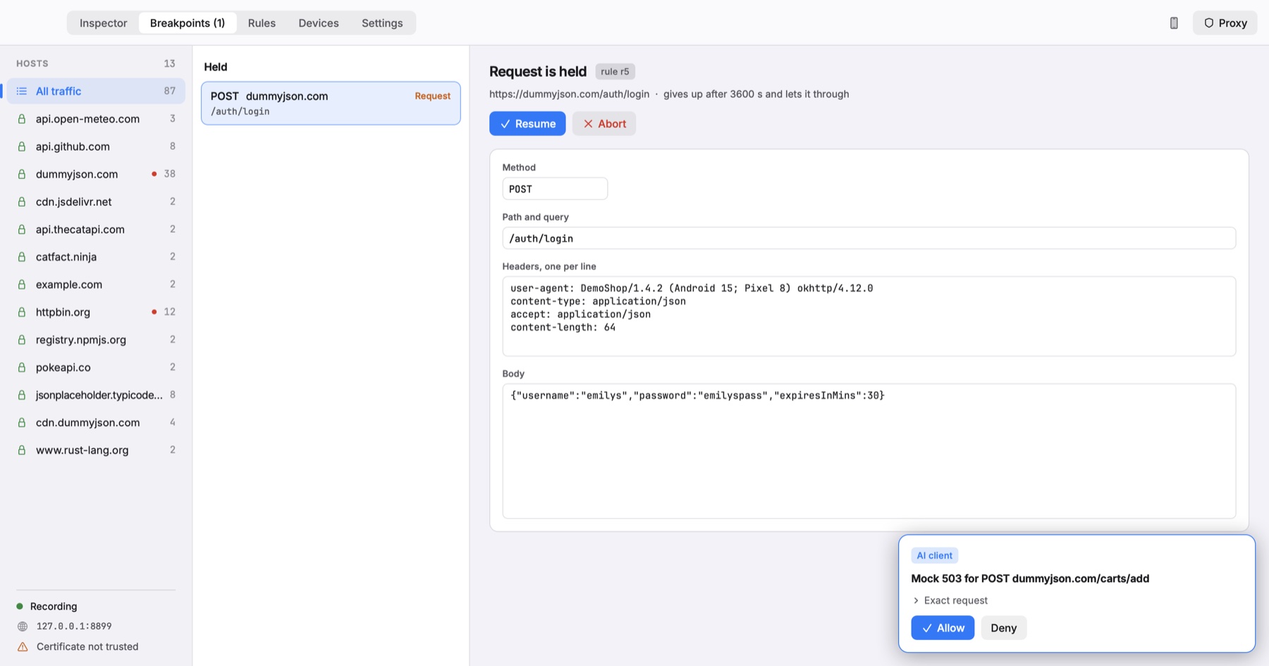
Task: Select the held POST dummyjson.com request
Action: tap(331, 103)
